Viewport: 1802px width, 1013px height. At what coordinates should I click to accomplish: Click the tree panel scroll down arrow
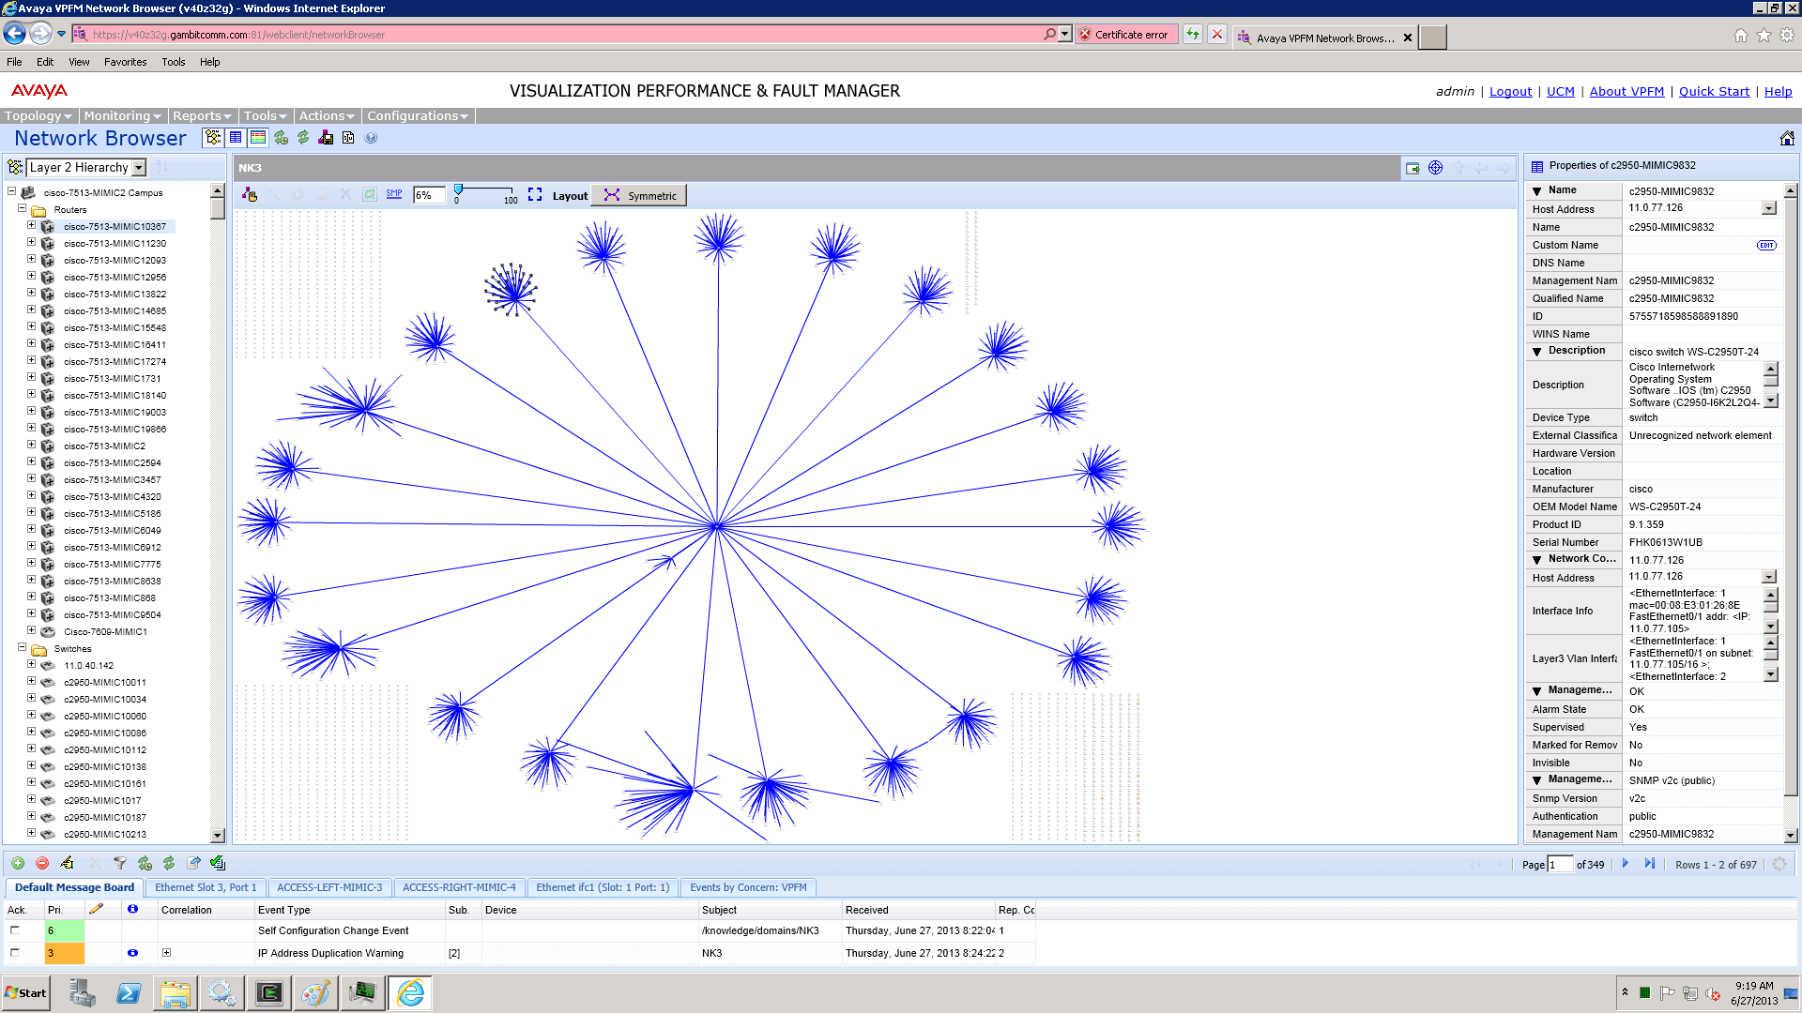pos(218,835)
